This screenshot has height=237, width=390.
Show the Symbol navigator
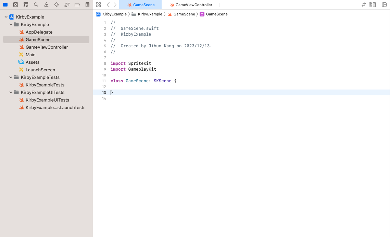click(26, 5)
